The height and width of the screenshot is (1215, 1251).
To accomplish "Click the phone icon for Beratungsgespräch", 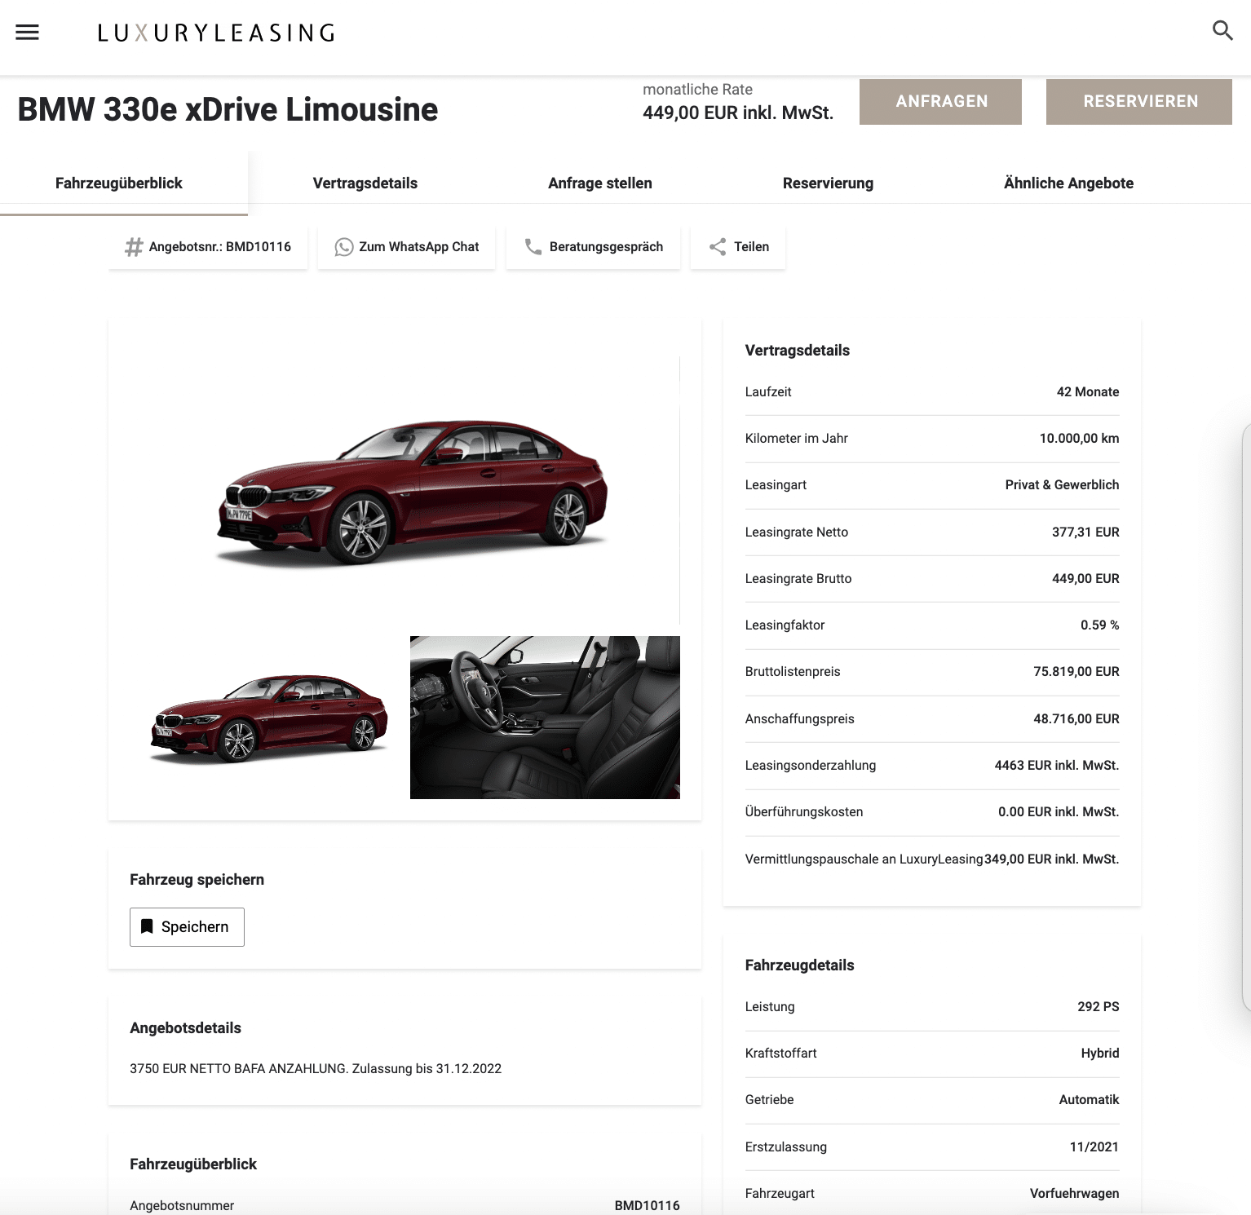I will pos(533,247).
